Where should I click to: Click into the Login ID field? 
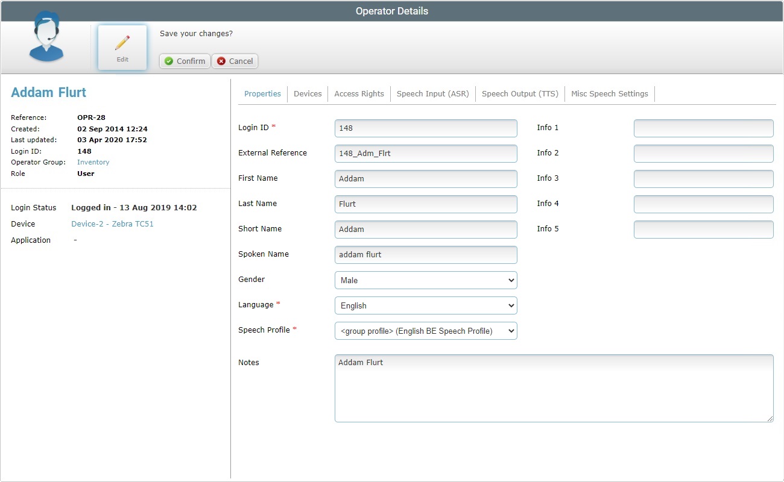(425, 128)
